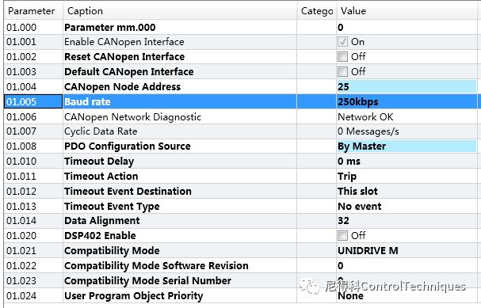Open Timeout Event Type No event value
The image size is (481, 308).
(407, 206)
